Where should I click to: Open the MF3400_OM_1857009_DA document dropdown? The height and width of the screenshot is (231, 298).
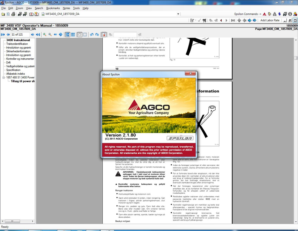(x=178, y=14)
